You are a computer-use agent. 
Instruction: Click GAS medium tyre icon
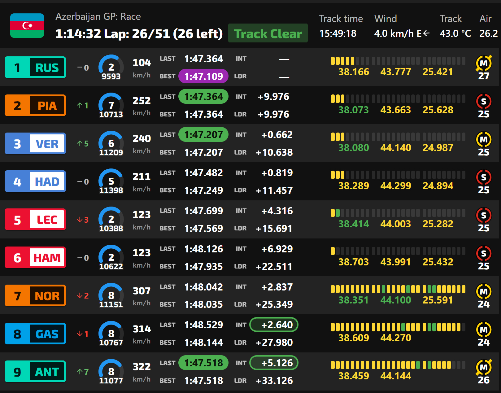tap(484, 329)
